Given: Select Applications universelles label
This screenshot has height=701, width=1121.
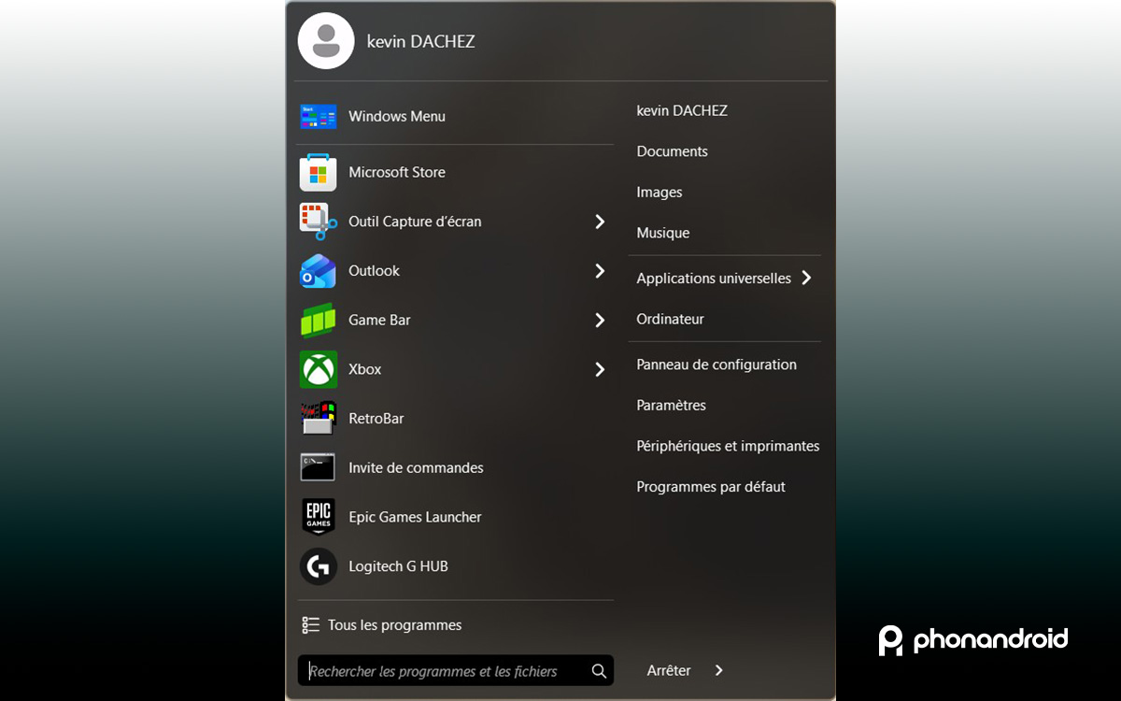Looking at the screenshot, I should (714, 279).
